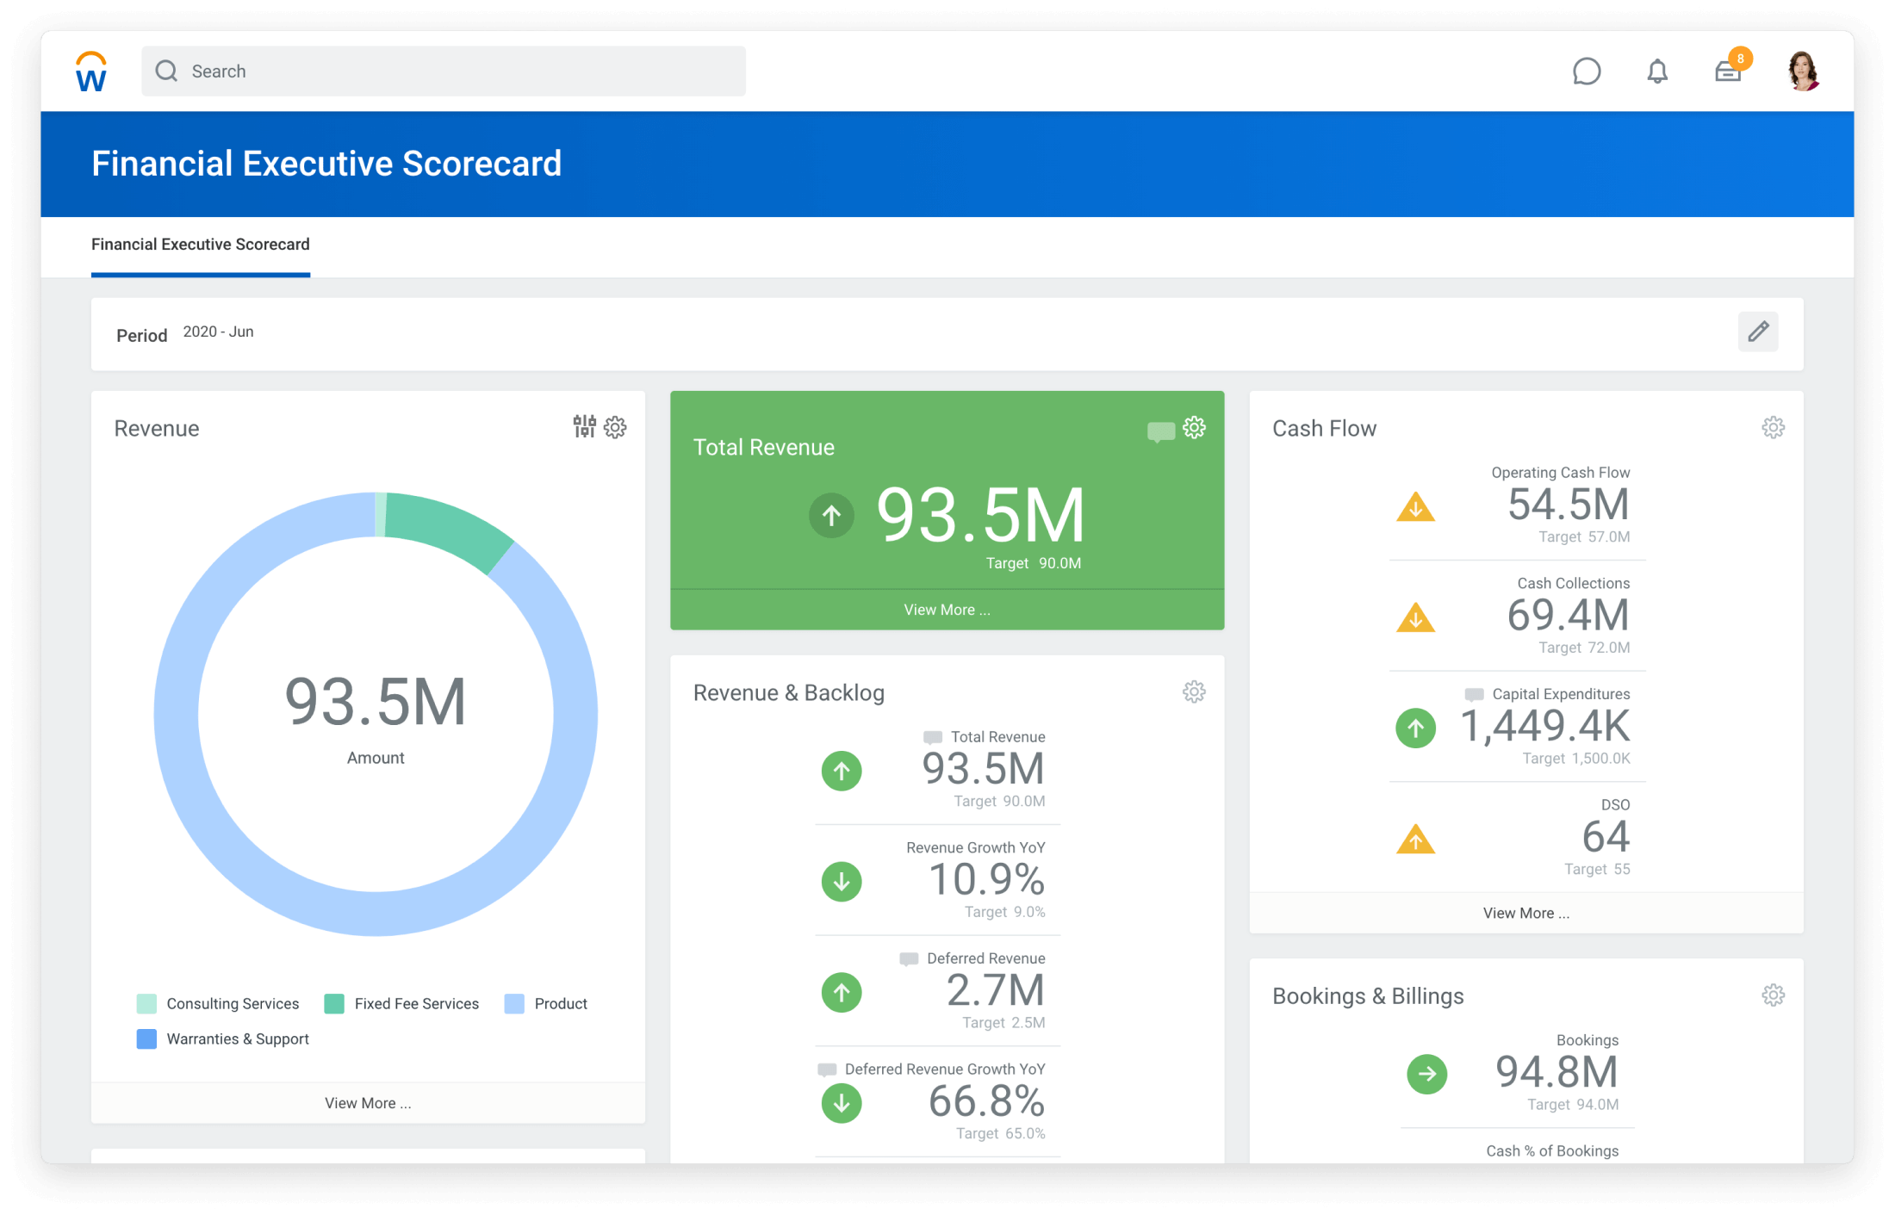
Task: Open Revenue panel settings gear
Action: tap(615, 427)
